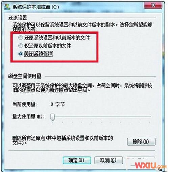Close the 系统保护本地磁盘 dialog with X
169x172 pixels.
(x=153, y=5)
